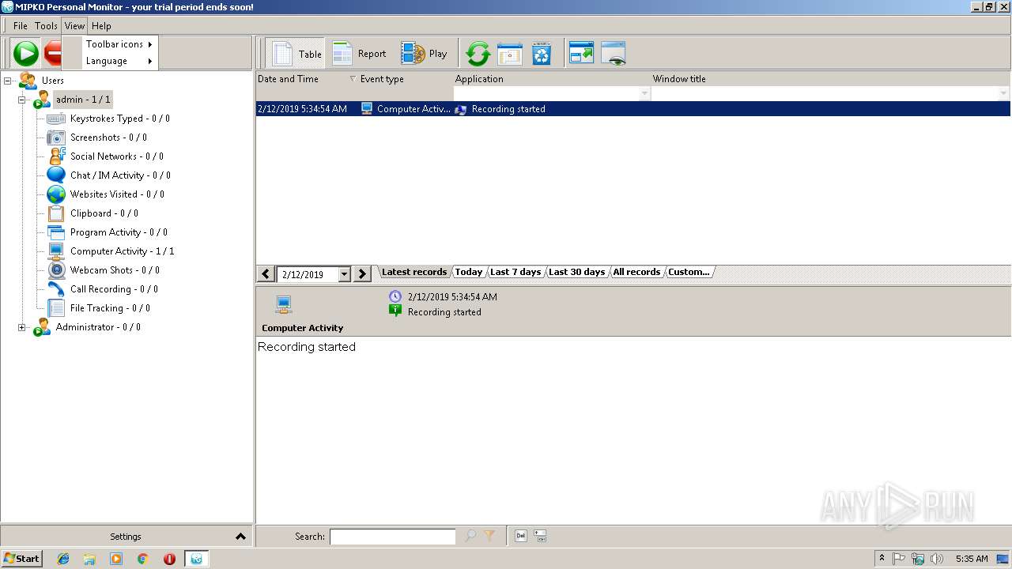The image size is (1012, 569).
Task: Close the open View menu
Action: click(x=74, y=26)
